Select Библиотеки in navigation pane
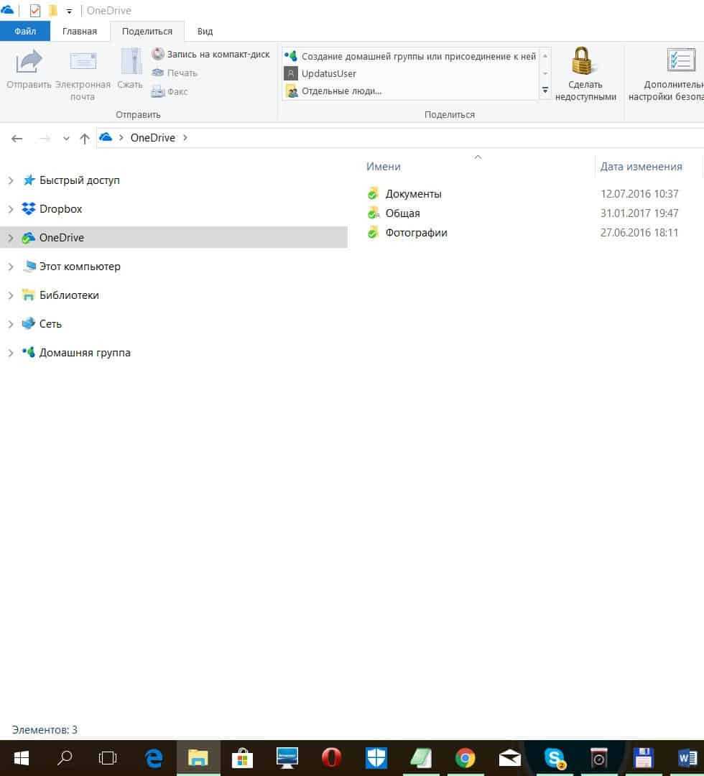The image size is (704, 776). pos(61,295)
